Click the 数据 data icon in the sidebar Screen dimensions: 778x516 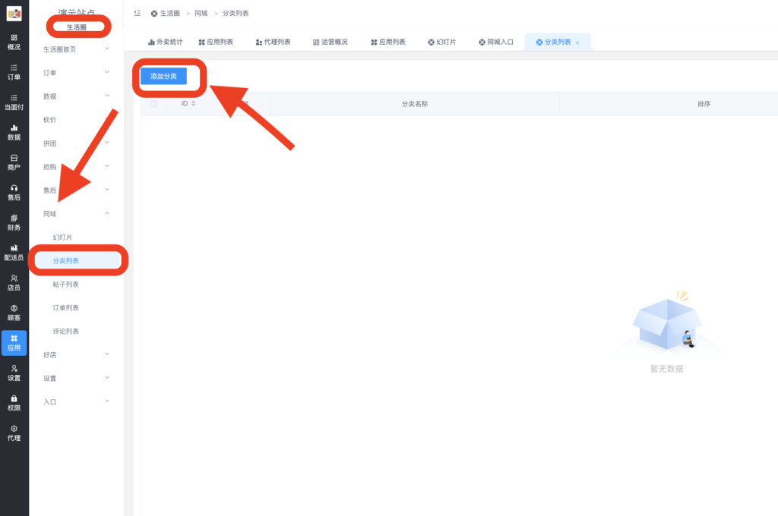pyautogui.click(x=14, y=133)
